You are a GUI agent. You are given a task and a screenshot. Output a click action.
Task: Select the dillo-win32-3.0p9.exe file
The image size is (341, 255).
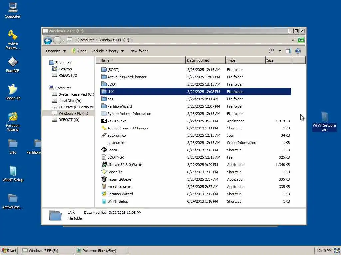(x=122, y=165)
